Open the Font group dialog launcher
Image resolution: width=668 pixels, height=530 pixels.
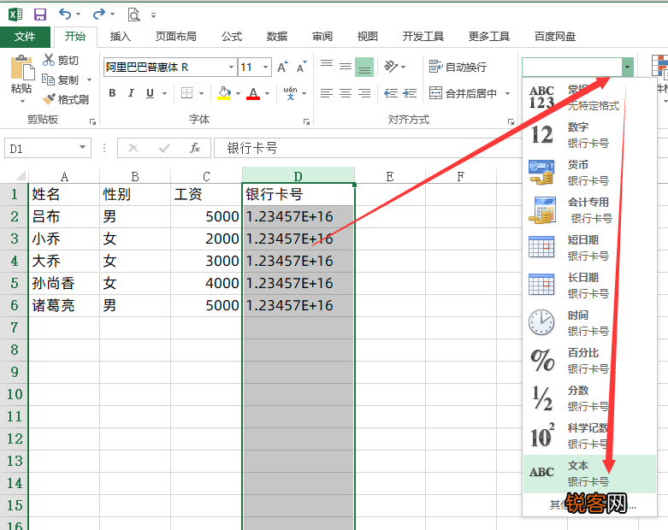click(306, 121)
